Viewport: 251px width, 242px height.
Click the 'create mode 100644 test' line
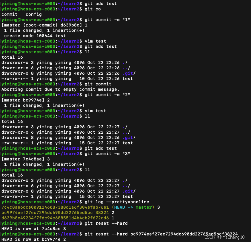coord(35,36)
